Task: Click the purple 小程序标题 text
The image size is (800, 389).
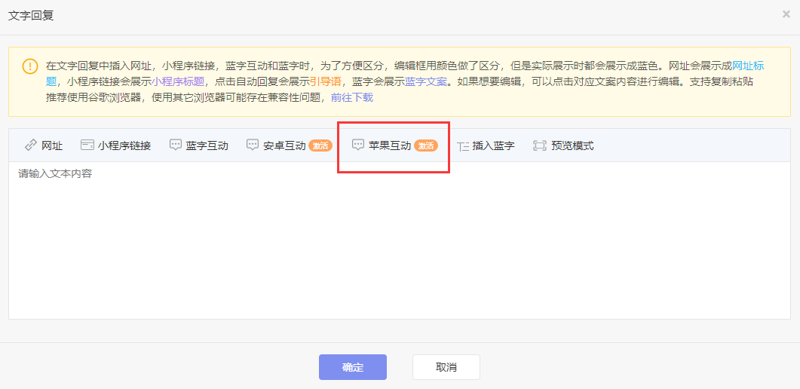Action: 178,81
